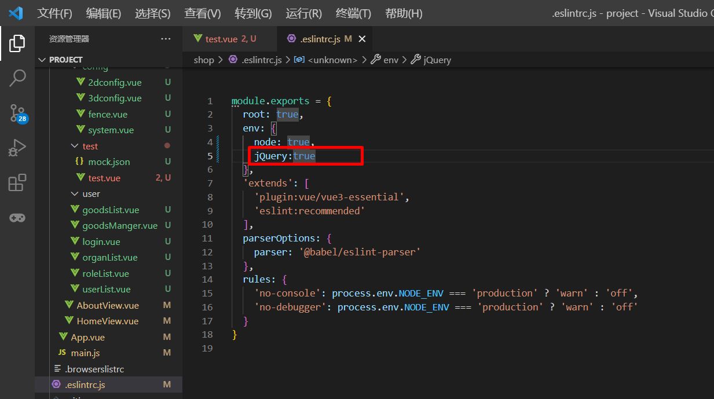The width and height of the screenshot is (714, 399).
Task: Open explorer panel more actions ellipsis
Action: click(166, 39)
